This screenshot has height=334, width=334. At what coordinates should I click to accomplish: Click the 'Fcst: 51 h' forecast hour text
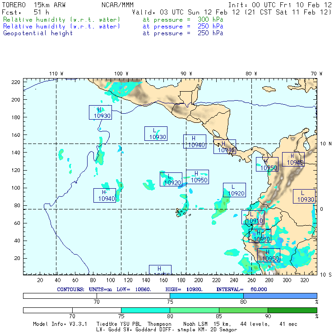tap(25, 12)
